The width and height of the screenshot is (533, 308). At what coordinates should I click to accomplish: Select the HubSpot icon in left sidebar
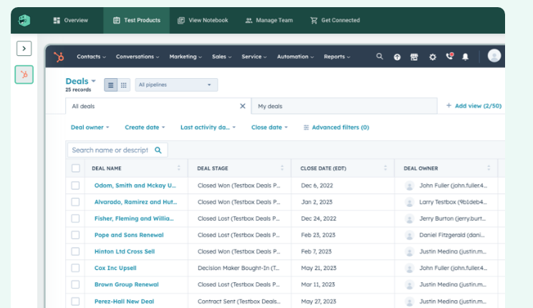(24, 74)
